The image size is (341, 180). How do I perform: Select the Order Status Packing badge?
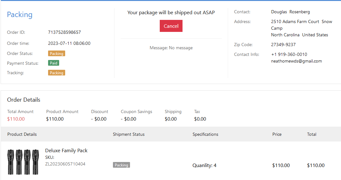(x=57, y=54)
